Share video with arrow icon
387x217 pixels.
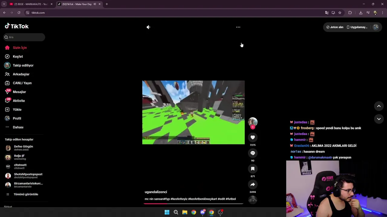point(253,184)
